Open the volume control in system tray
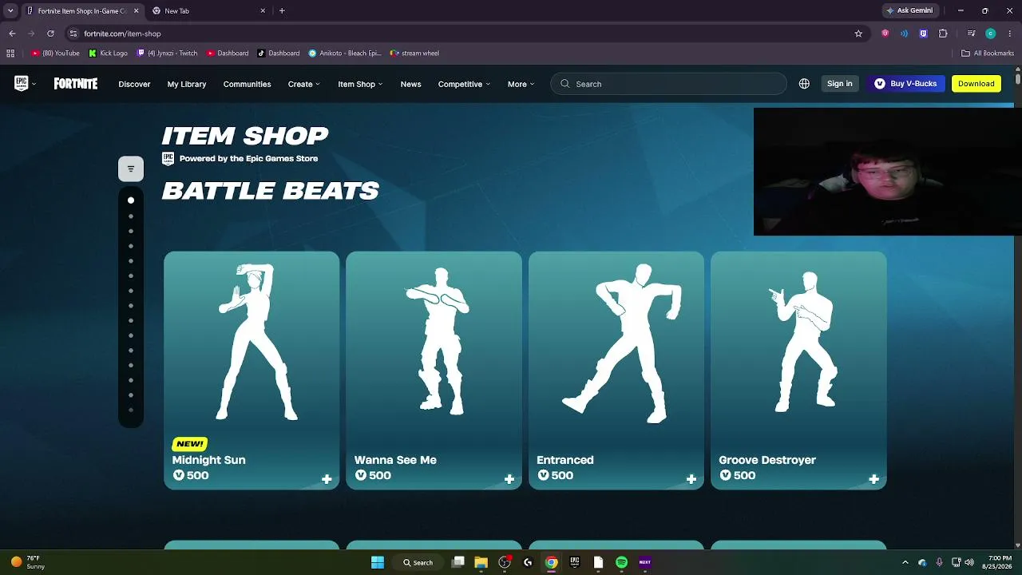This screenshot has height=575, width=1022. (970, 562)
